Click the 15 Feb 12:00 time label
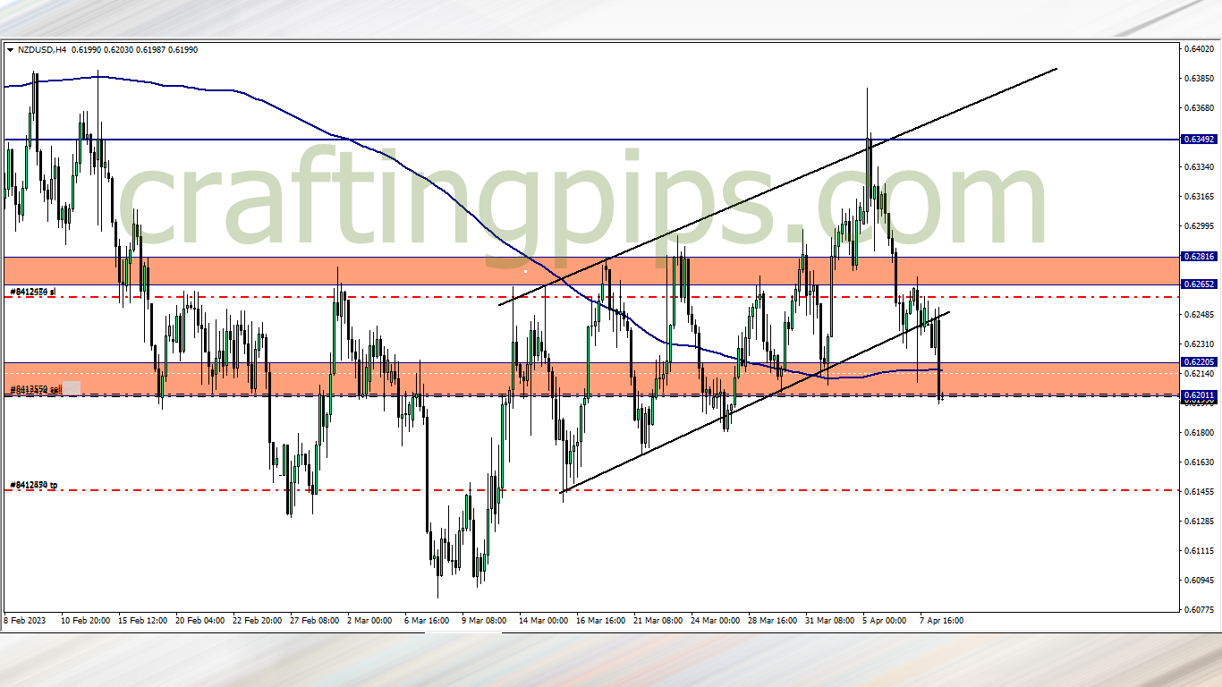Screen dimensions: 1222x687 142,620
